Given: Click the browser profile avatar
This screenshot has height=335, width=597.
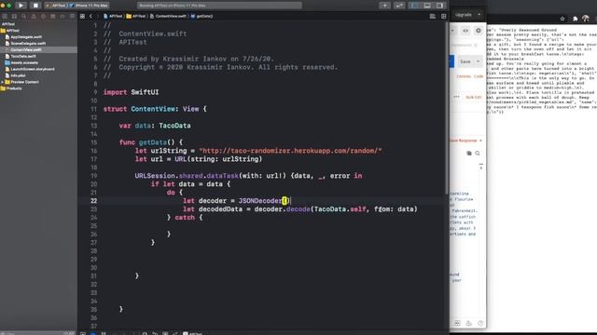Looking at the screenshot, I should coord(586,19).
